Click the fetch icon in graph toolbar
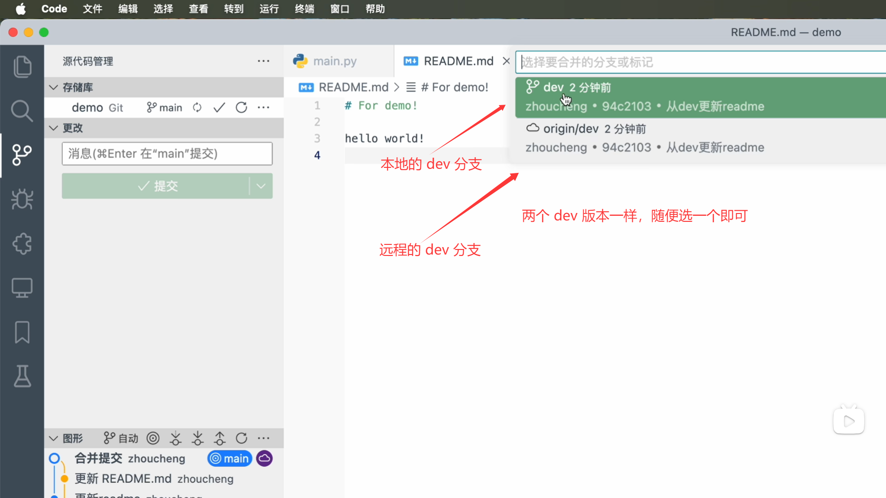The height and width of the screenshot is (498, 886). (175, 438)
